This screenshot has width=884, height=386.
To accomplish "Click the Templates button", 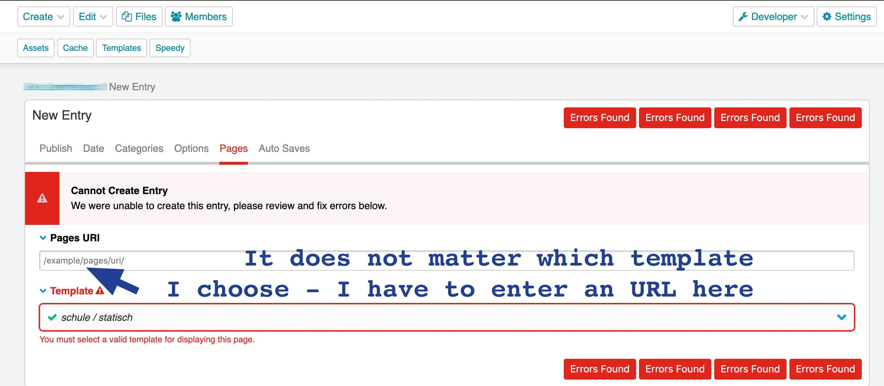I will pos(121,48).
